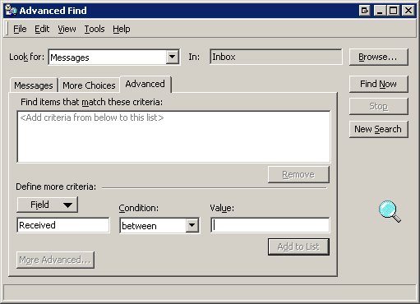Click the toolbar grip handle beside File

pos(7,29)
